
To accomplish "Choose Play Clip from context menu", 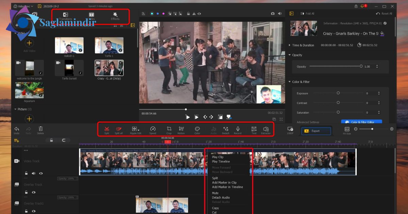I will 218,157.
